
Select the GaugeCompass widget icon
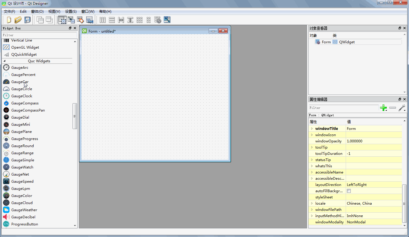coord(6,103)
